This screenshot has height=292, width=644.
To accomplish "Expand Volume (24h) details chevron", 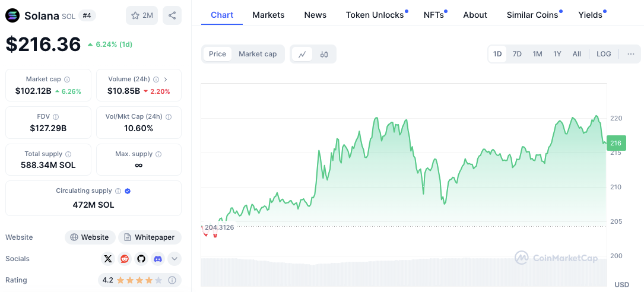I will click(165, 80).
